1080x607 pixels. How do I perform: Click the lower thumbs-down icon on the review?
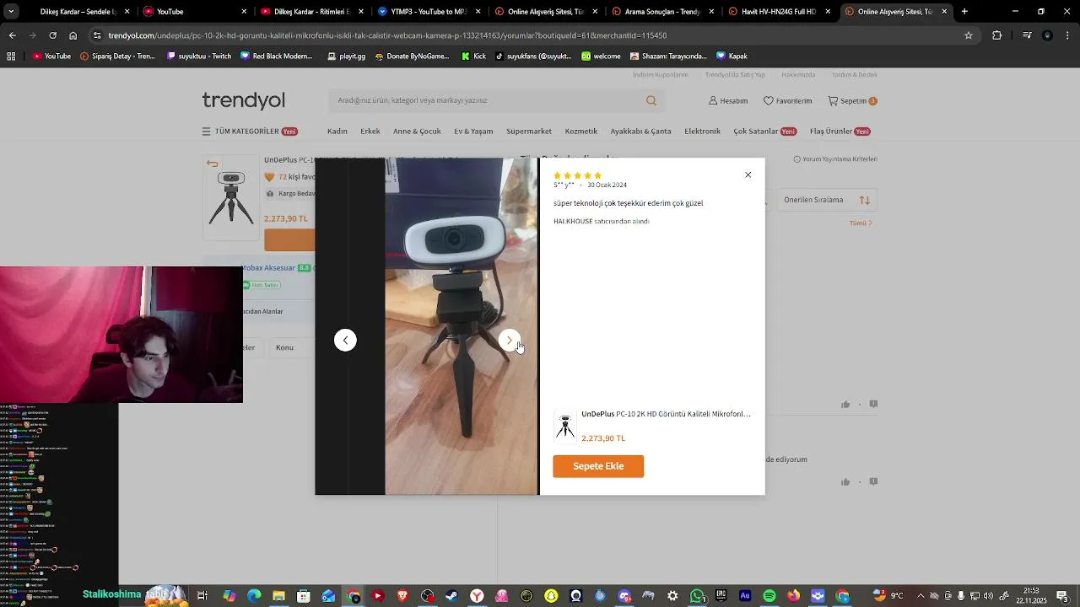tap(873, 482)
